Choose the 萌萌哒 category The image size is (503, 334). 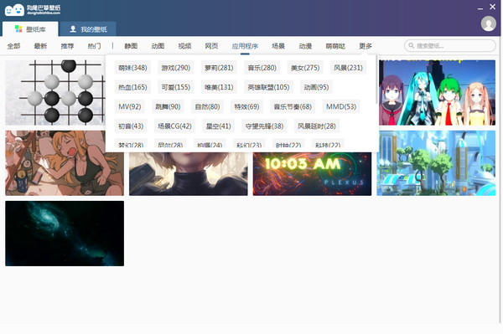(335, 46)
